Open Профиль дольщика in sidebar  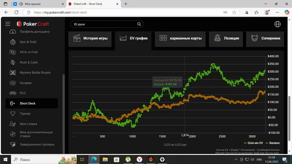pyautogui.click(x=35, y=32)
